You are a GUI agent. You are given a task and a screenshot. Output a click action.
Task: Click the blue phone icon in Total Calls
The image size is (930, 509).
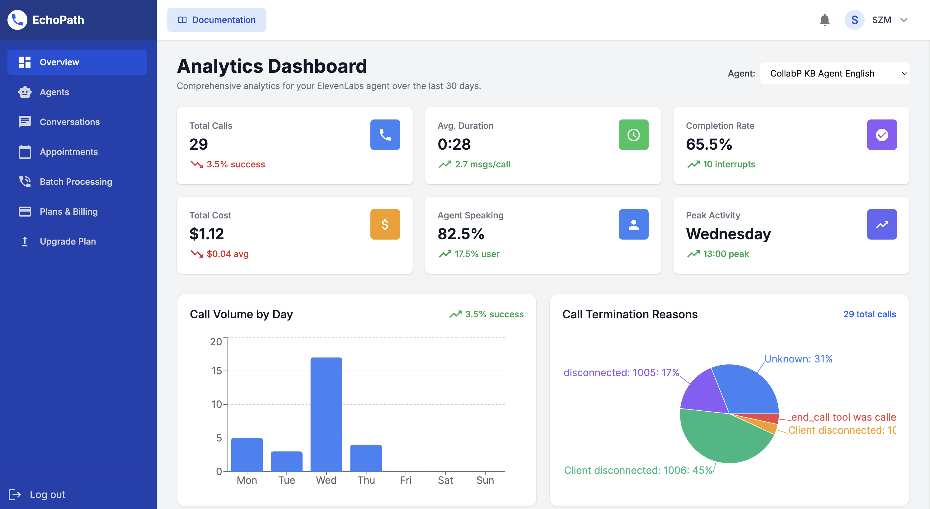click(385, 135)
